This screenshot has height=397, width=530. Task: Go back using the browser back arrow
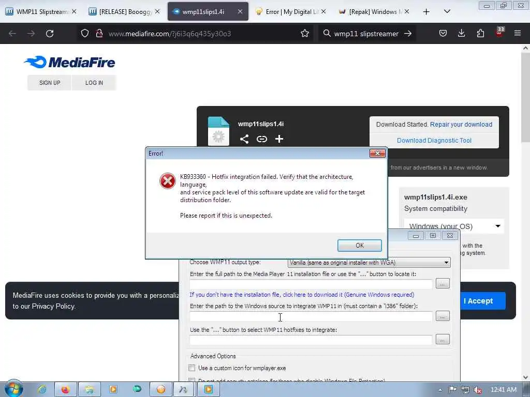(x=12, y=34)
